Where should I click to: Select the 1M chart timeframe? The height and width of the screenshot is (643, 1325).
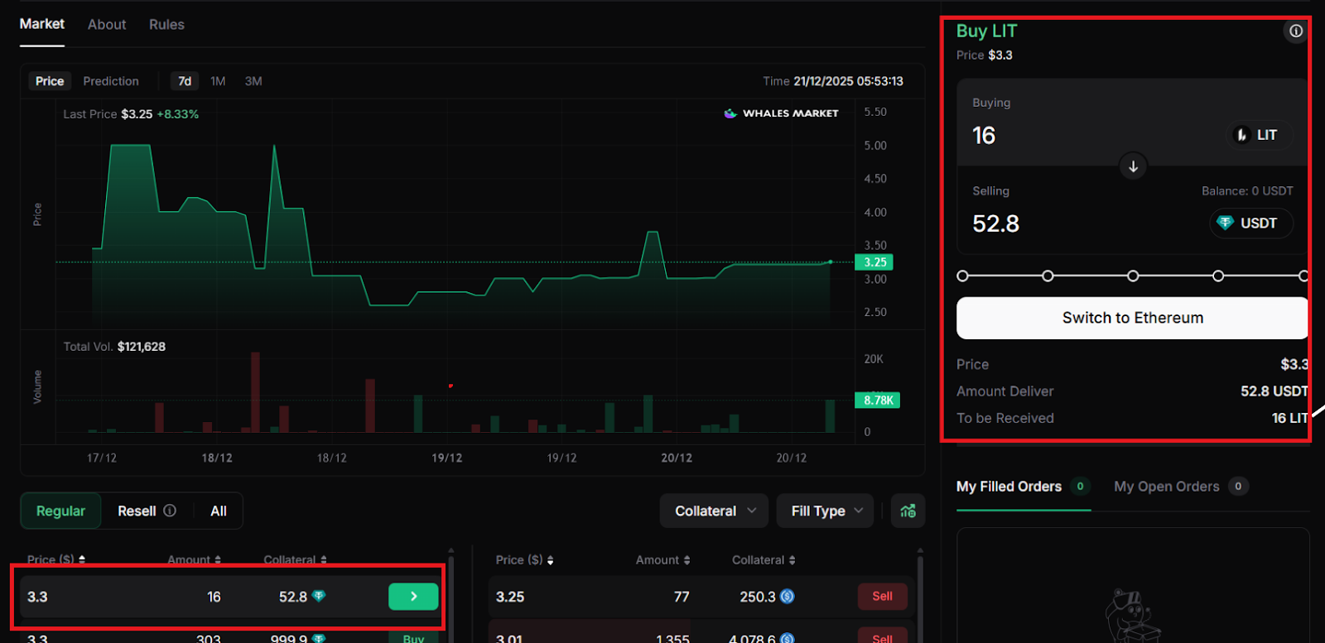click(x=218, y=81)
